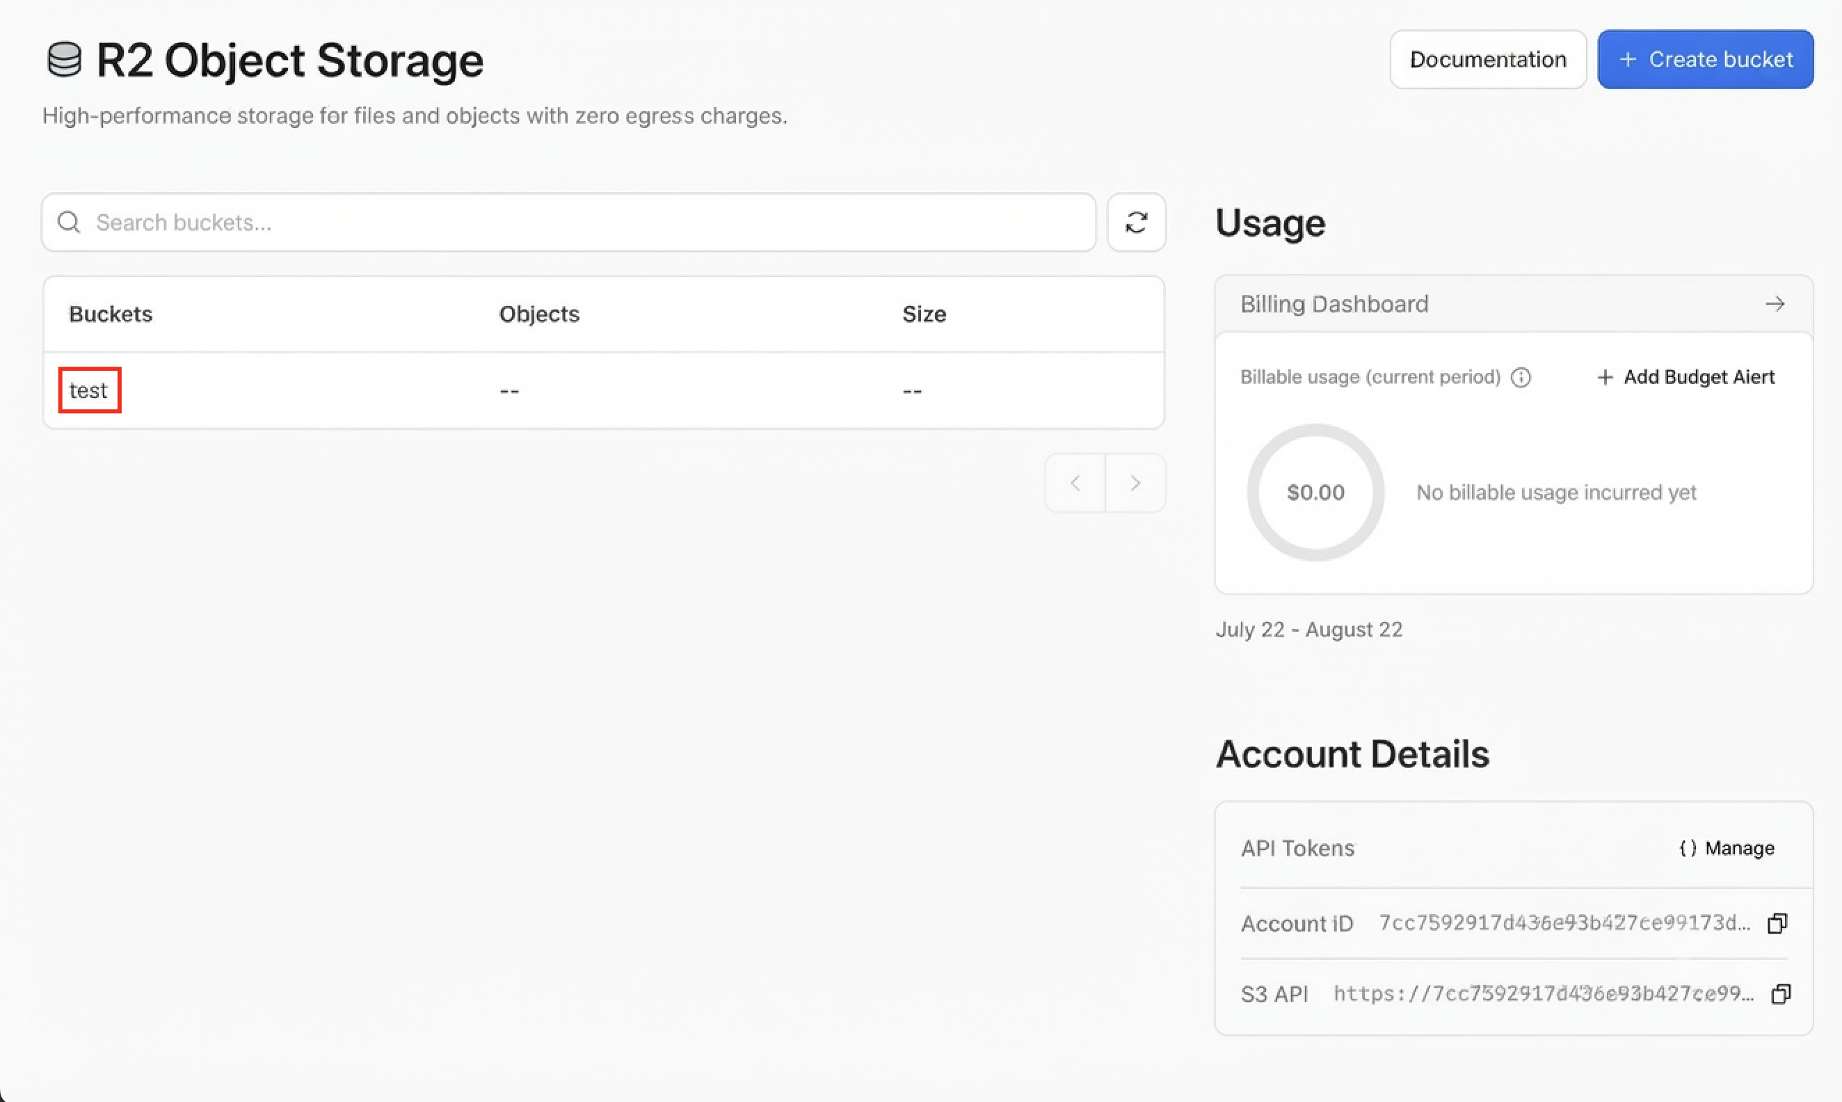Click the refresh buckets icon button
The width and height of the screenshot is (1842, 1102).
(1136, 222)
